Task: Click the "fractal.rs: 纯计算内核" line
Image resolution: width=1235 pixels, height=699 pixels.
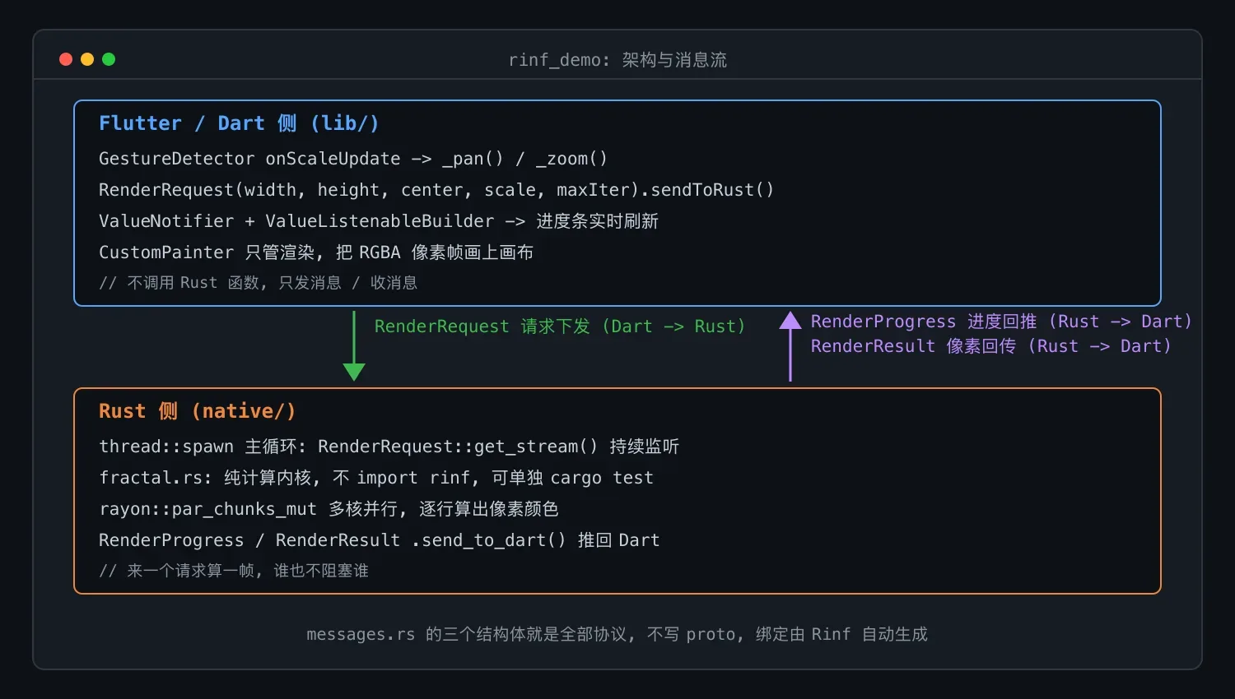Action: [x=376, y=478]
